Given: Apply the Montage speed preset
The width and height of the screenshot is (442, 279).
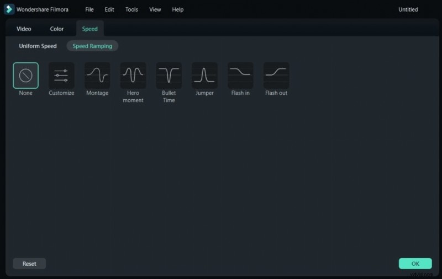Looking at the screenshot, I should 97,76.
